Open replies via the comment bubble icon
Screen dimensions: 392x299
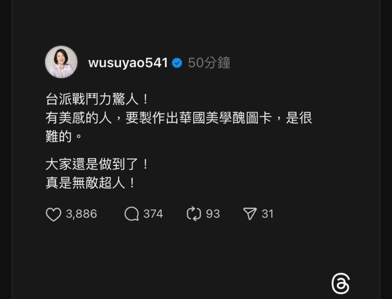tap(132, 214)
